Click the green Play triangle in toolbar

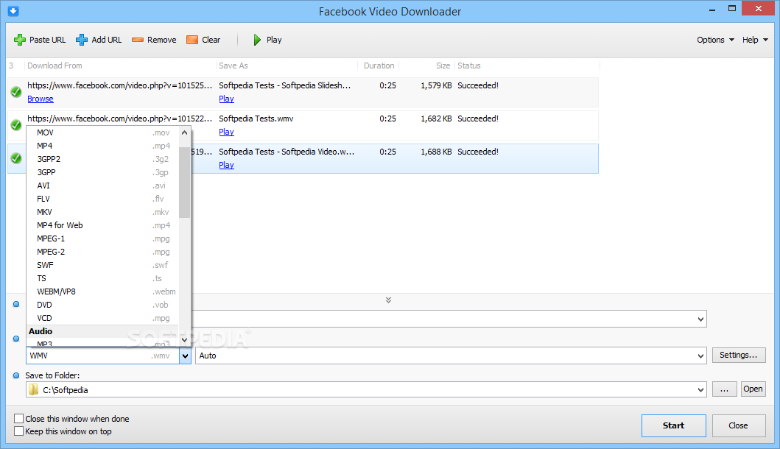[x=256, y=40]
